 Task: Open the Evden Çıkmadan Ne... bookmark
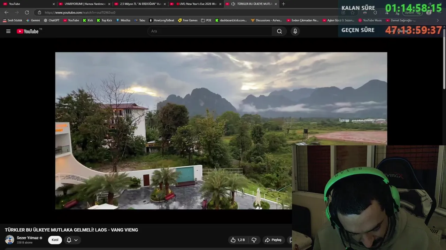pos(302,20)
